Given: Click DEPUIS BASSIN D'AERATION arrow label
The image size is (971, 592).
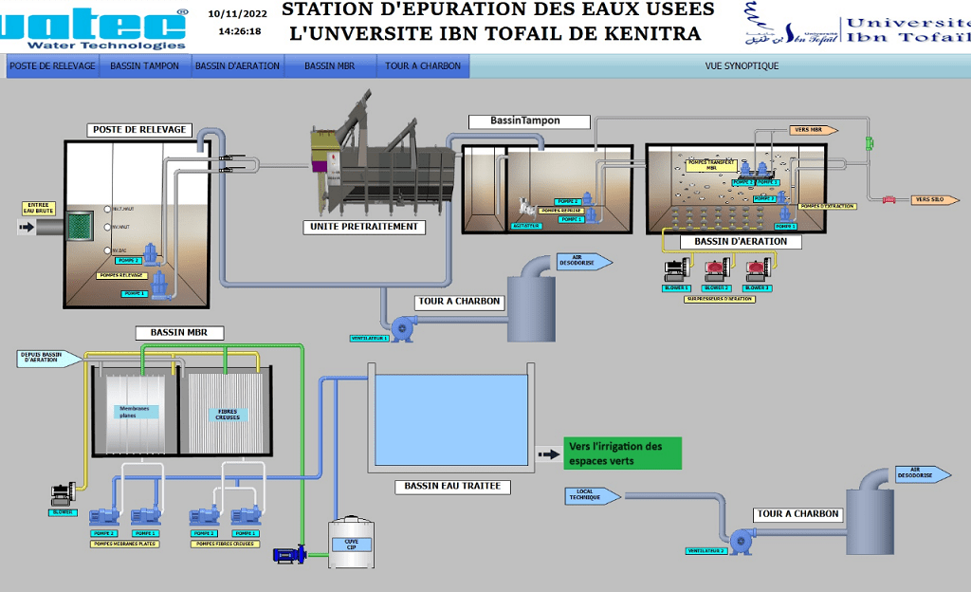Looking at the screenshot, I should (x=48, y=359).
